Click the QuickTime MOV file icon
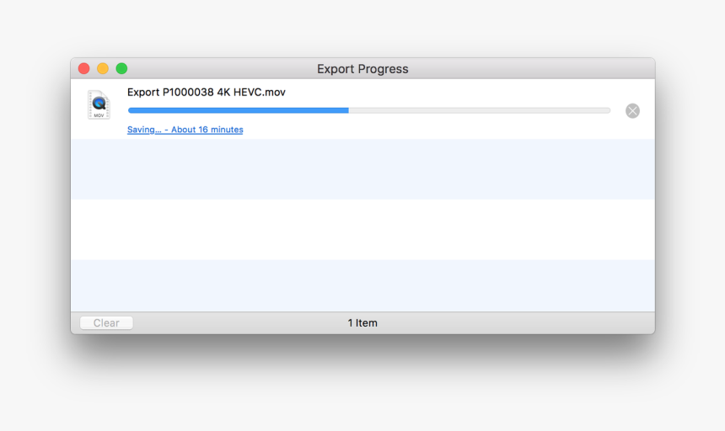725x431 pixels. click(99, 104)
